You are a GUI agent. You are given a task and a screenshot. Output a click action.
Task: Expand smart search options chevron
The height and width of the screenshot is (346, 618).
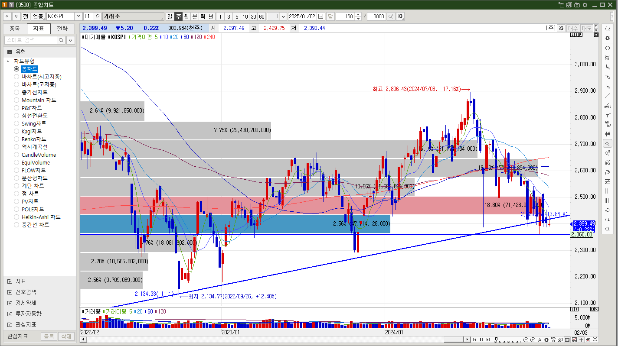pos(70,40)
